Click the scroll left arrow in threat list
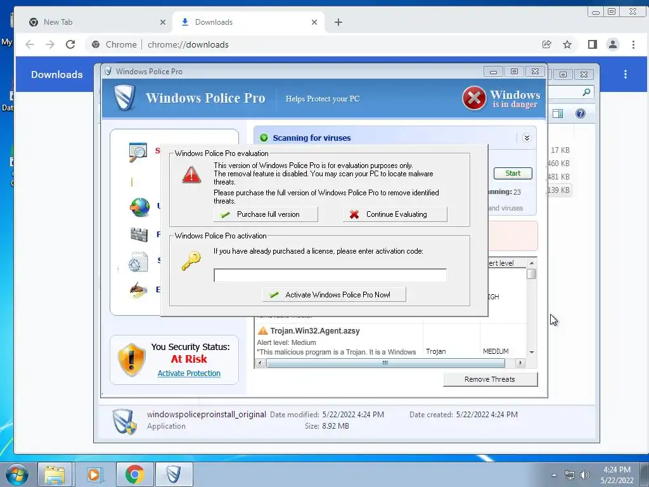Viewport: 649px width, 487px height. pos(260,363)
